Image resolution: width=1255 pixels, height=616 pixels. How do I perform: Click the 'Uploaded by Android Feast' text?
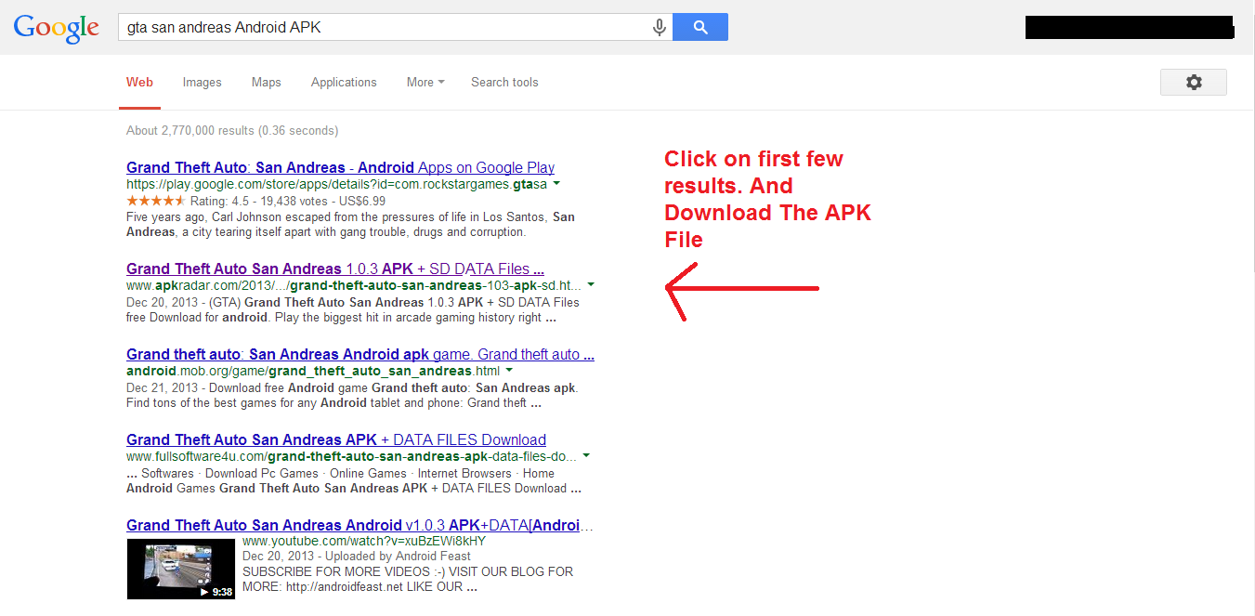coord(398,556)
